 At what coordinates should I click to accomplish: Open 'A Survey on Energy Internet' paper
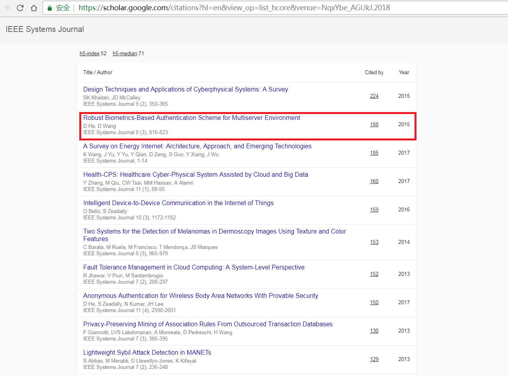[x=197, y=146]
